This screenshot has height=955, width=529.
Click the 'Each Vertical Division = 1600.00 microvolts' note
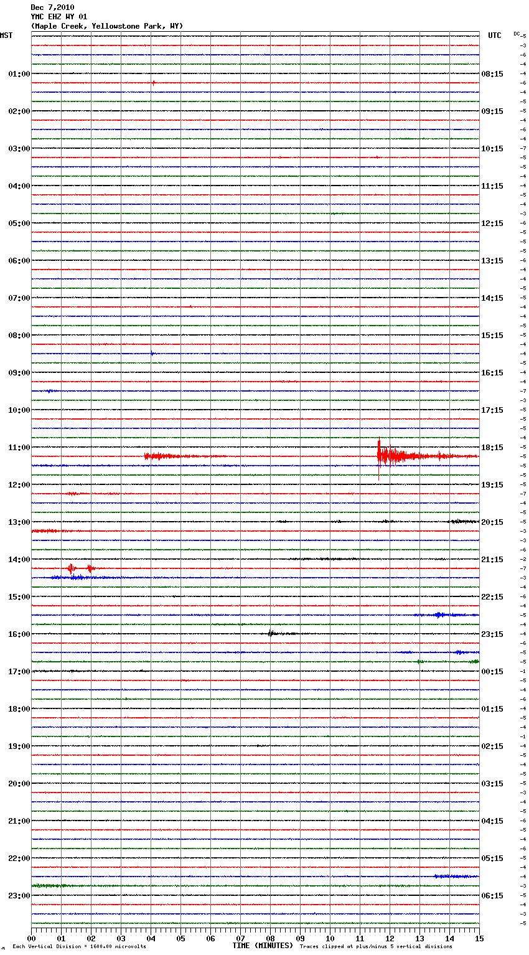[79, 947]
